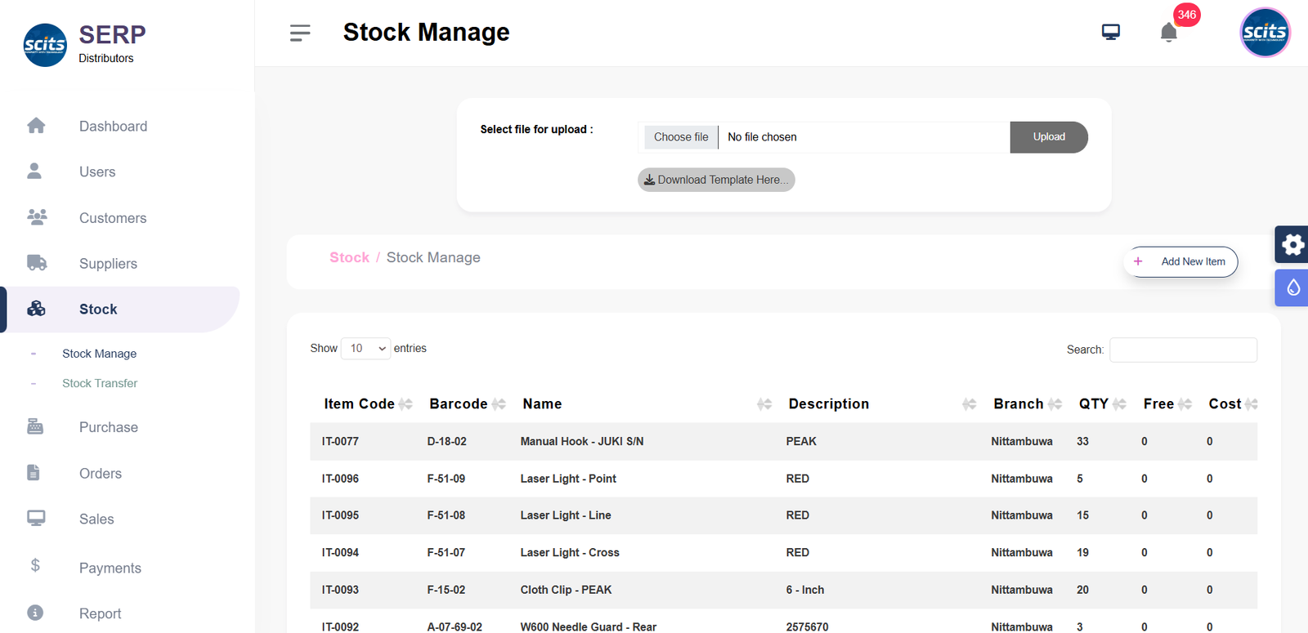Open Stock Transfer submenu item
The image size is (1308, 633).
pyautogui.click(x=100, y=383)
